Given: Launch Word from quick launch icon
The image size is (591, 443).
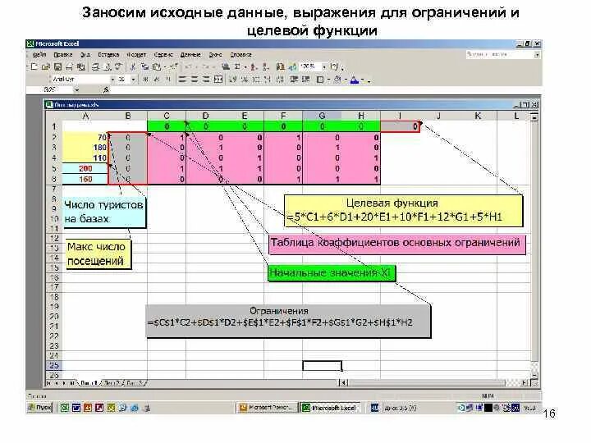Looking at the screenshot, I should click(76, 408).
